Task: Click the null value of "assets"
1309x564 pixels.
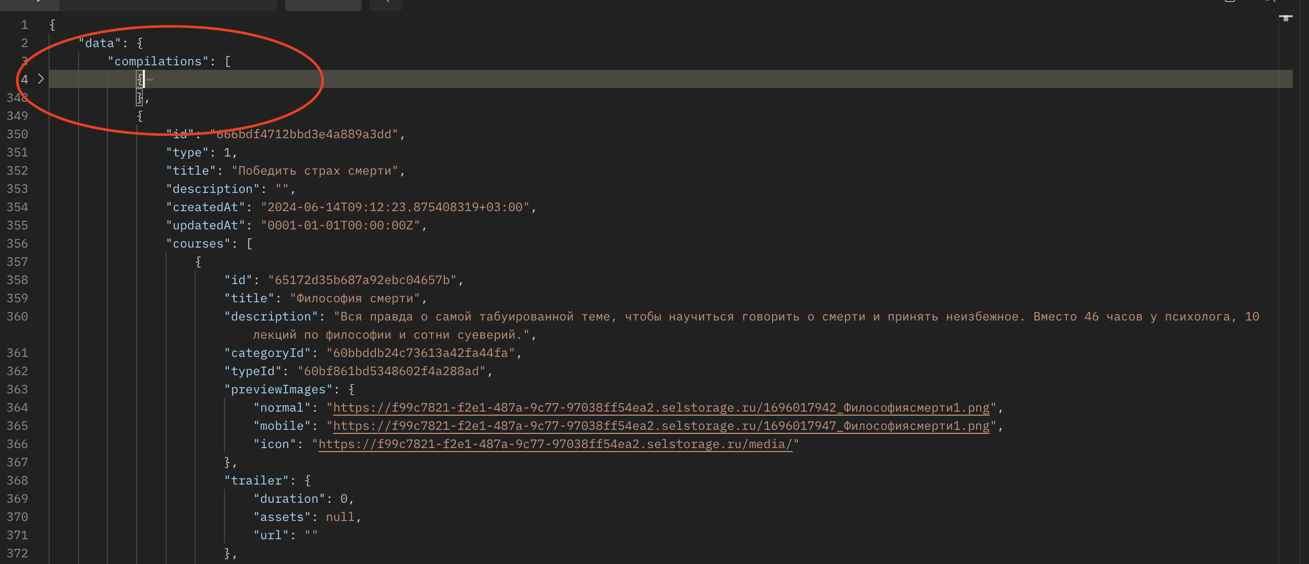Action: 339,517
